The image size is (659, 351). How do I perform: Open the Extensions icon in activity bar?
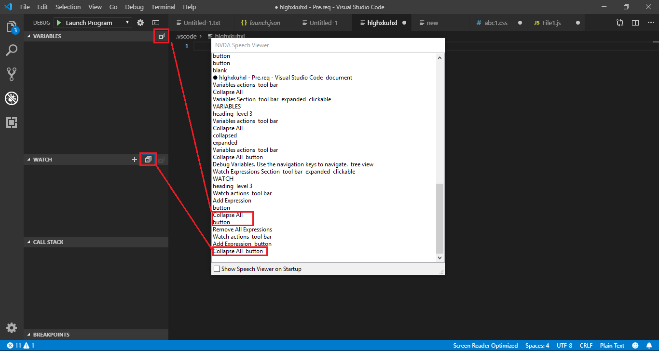[x=12, y=122]
